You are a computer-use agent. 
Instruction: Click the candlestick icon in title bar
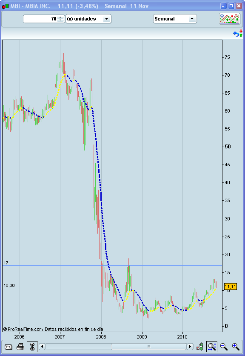click(x=6, y=6)
